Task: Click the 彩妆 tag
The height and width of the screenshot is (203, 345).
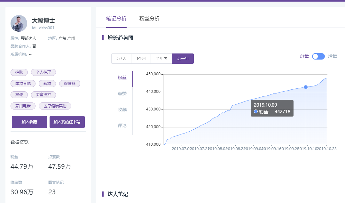Action: coord(47,84)
